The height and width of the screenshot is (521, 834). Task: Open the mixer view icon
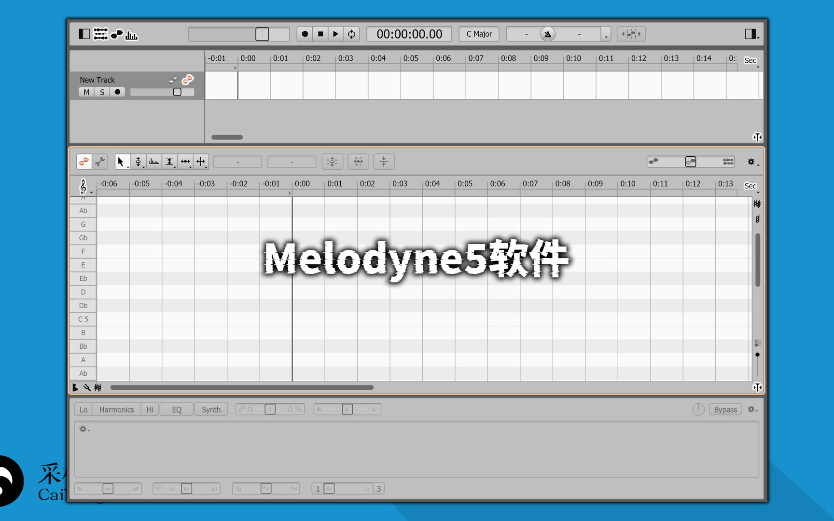(x=100, y=34)
